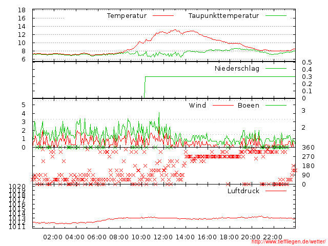Click the 14 temperature axis value
Viewport: 328px width, 246px height.
[x=22, y=27]
